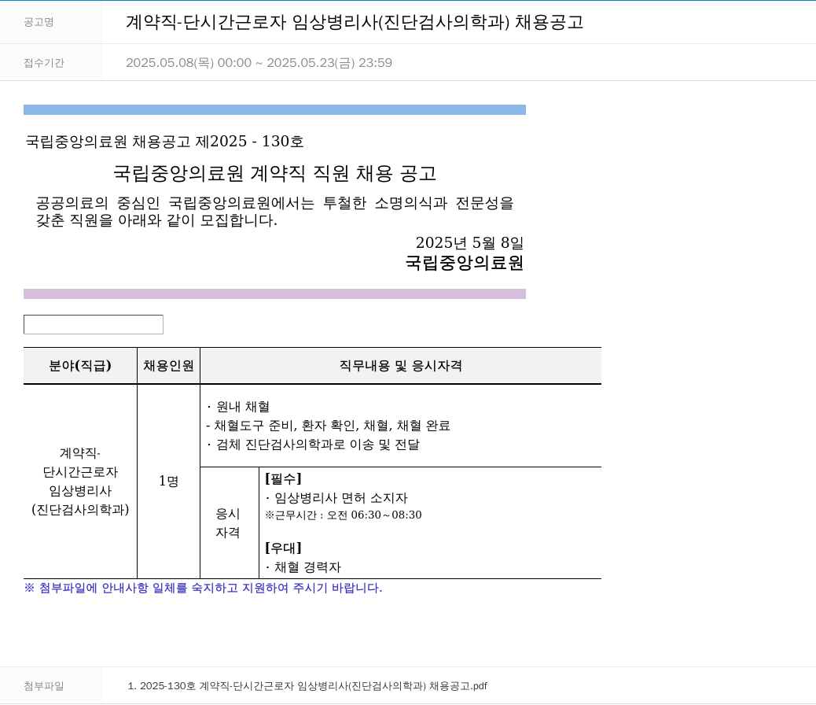Select the announcement title 계약직-단시간근로자 임상병리사 채용공고
This screenshot has height=705, width=816.
pyautogui.click(x=355, y=22)
